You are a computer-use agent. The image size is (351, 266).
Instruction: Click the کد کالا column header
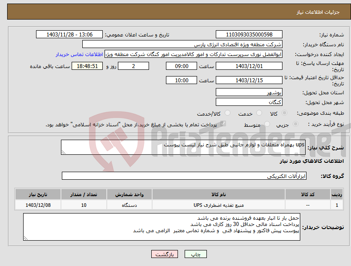308,194
